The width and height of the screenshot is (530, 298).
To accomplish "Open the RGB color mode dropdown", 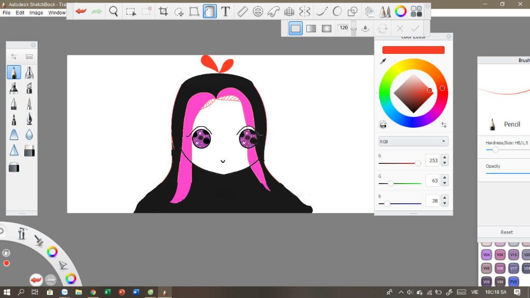I will [414, 142].
